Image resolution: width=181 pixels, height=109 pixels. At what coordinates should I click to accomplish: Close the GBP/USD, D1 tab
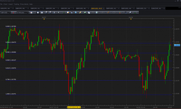[x=149, y=8]
